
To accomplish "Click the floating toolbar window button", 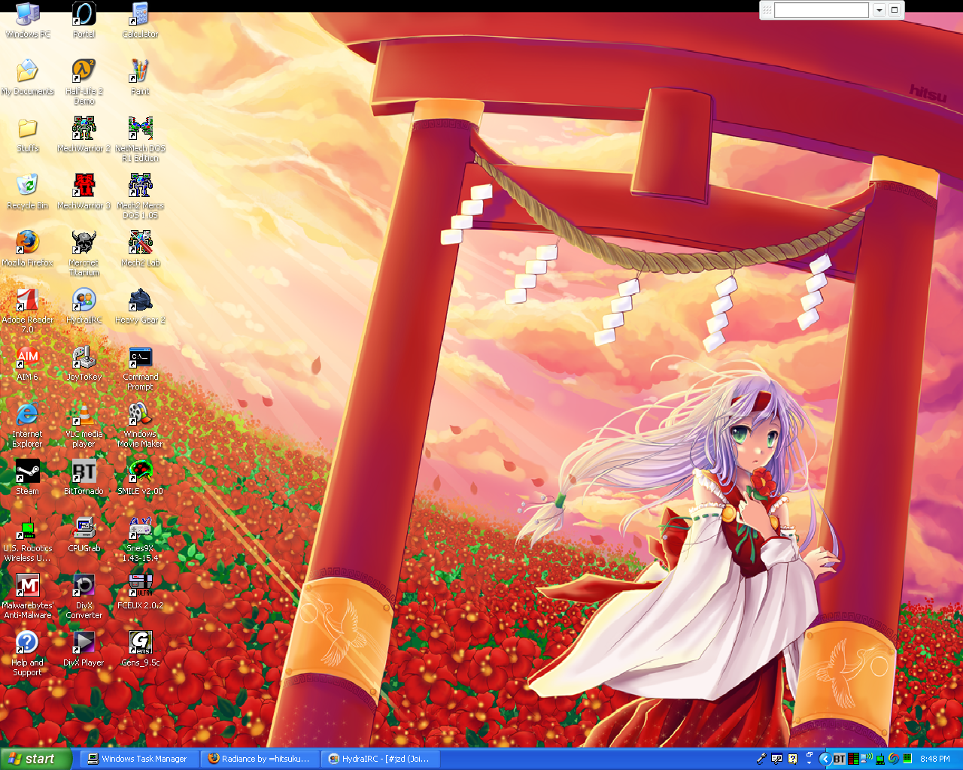I will (895, 10).
